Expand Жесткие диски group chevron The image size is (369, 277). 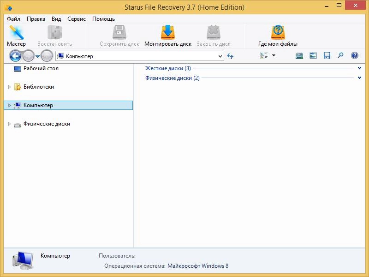359,68
